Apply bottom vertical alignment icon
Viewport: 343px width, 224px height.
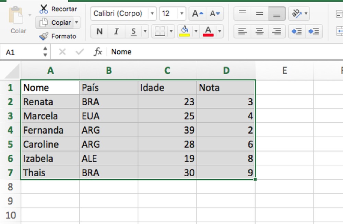coord(277,13)
